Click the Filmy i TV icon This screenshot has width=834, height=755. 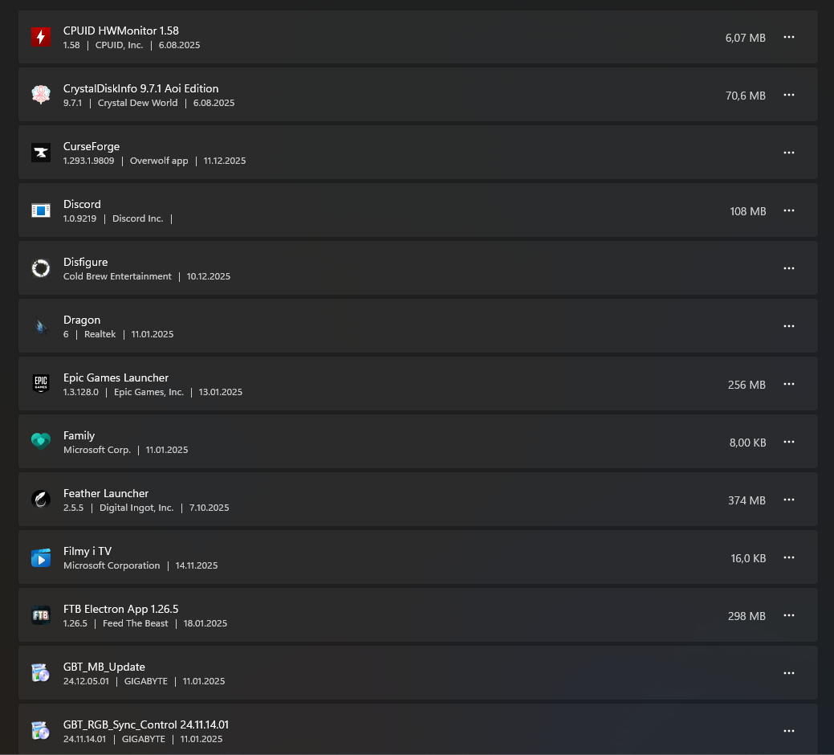click(x=41, y=557)
